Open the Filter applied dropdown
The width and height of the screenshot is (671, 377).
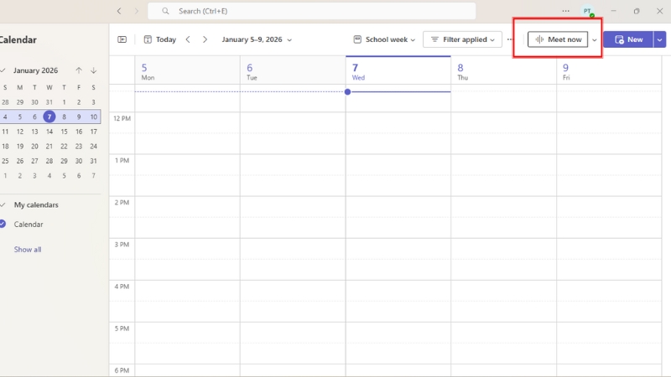pos(462,39)
